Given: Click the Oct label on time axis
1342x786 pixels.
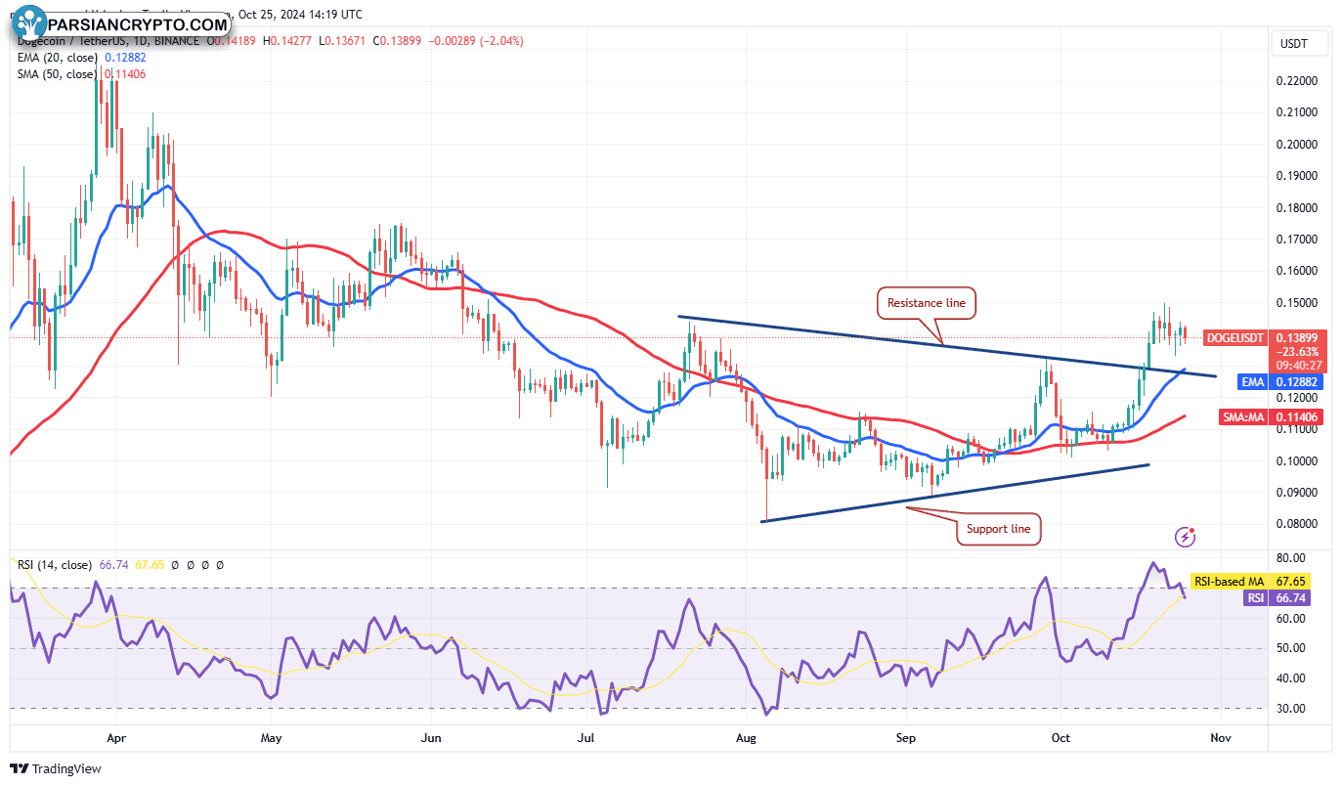Looking at the screenshot, I should (x=1061, y=738).
